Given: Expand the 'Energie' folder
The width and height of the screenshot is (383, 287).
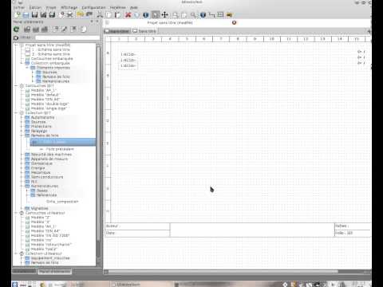Looking at the screenshot, I should coord(22,168).
